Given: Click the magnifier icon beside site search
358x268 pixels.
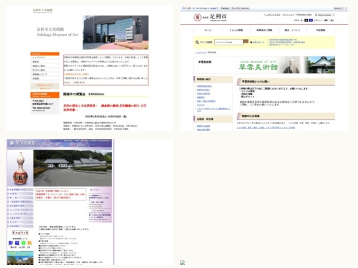Looking at the screenshot, I should point(197,42).
